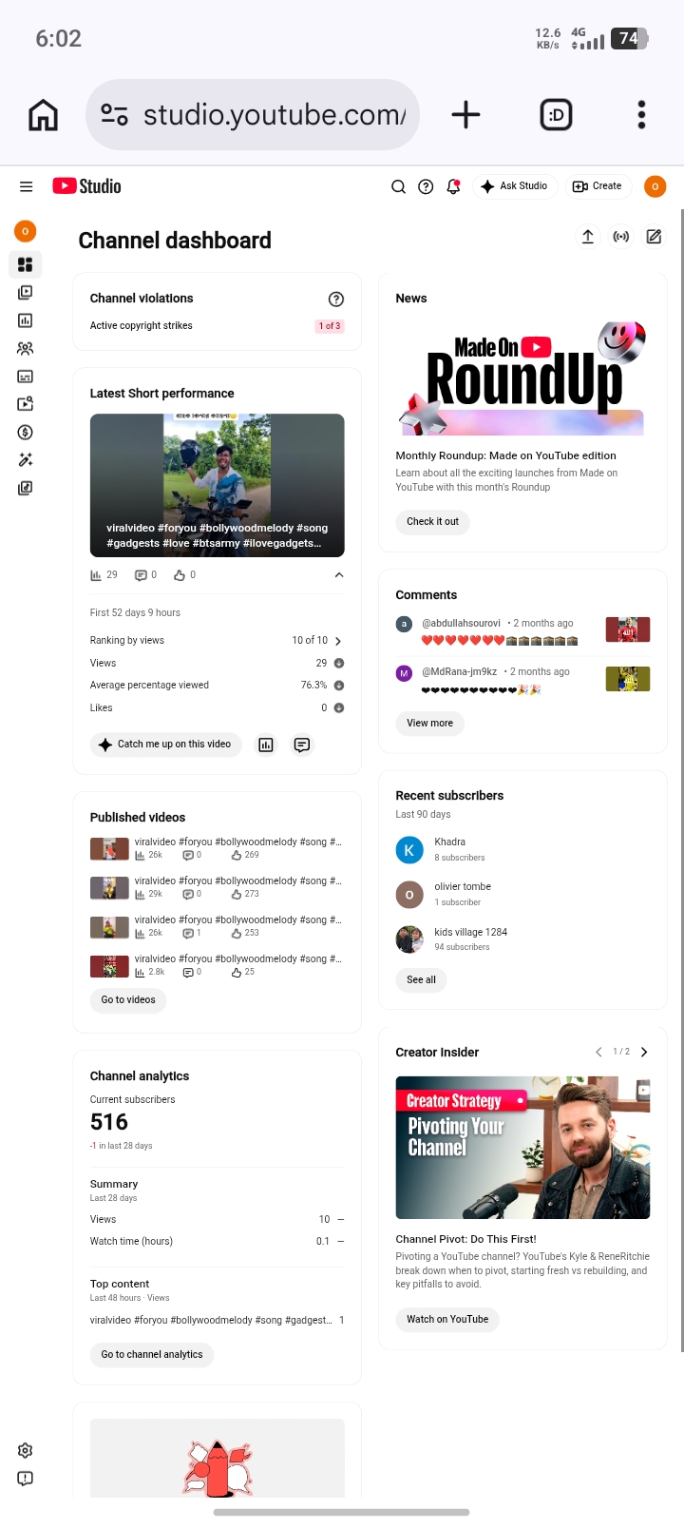Screen dimensions: 684x1529
Task: Open Pivoting Your Channel video thumbnail
Action: pos(522,1148)
